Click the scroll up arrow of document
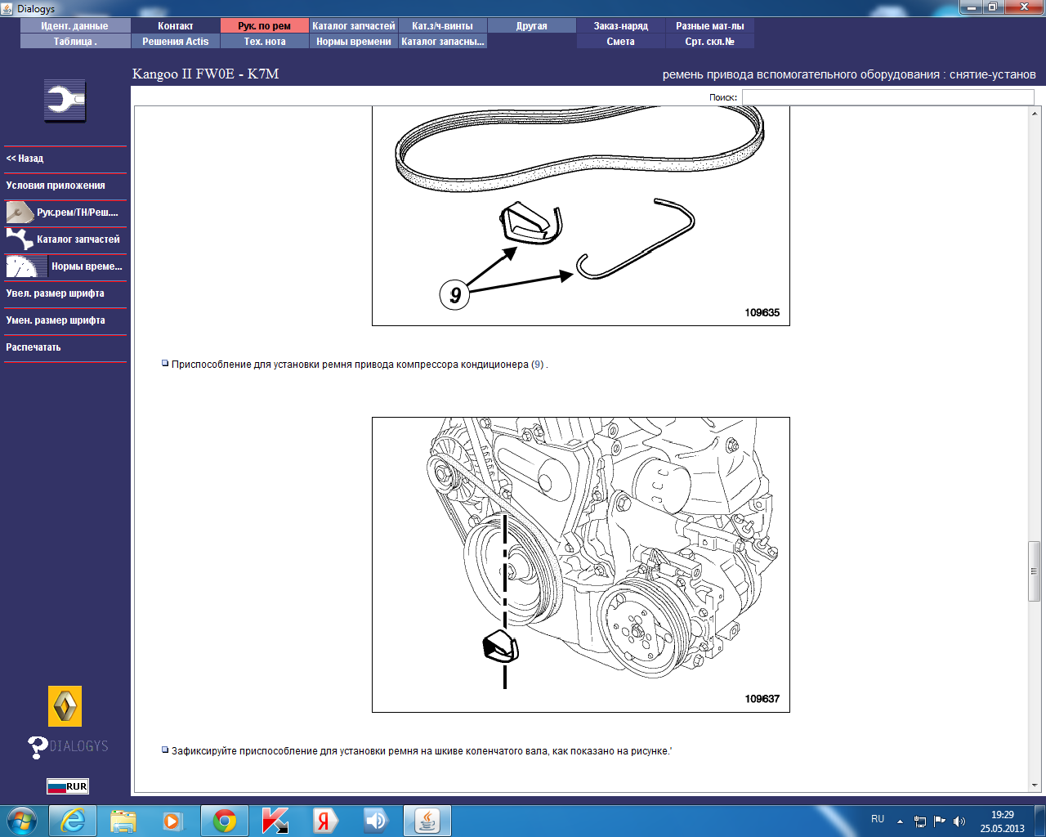Screen dimensions: 1046x837 point(1034,113)
